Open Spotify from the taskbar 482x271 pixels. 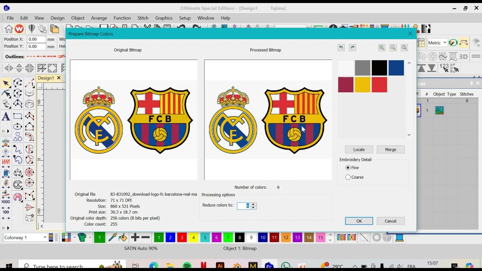[187, 266]
